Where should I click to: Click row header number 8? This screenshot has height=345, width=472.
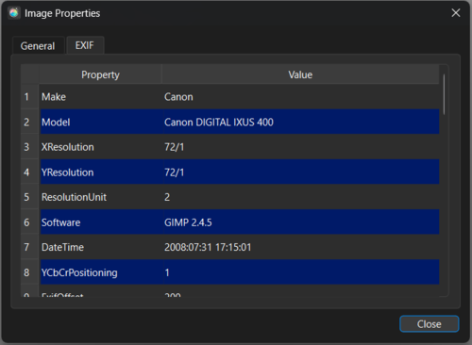click(30, 272)
